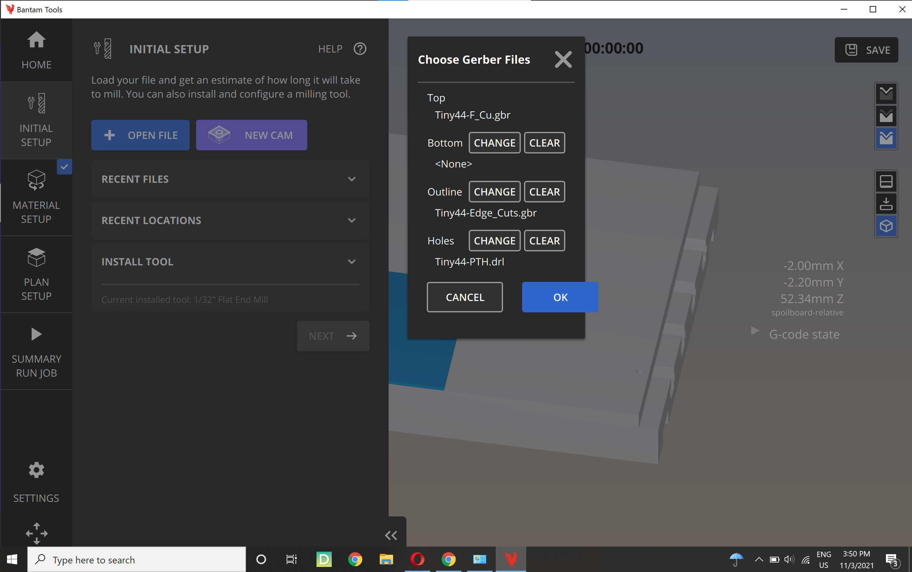Screen dimensions: 912x572
Task: Click Current installed tool text
Action: pos(185,299)
